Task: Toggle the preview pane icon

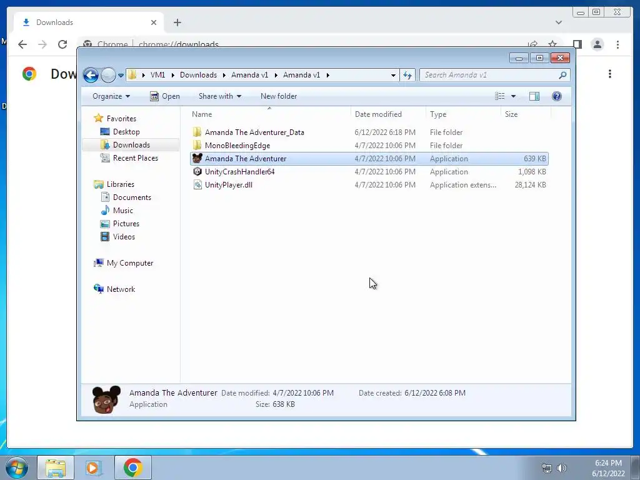Action: (534, 96)
